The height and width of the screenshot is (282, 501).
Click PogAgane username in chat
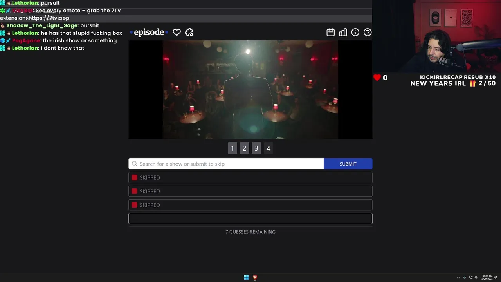26,41
